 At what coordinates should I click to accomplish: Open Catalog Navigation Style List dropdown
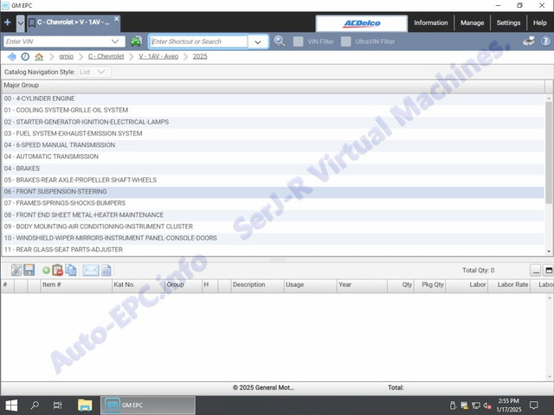pyautogui.click(x=94, y=72)
